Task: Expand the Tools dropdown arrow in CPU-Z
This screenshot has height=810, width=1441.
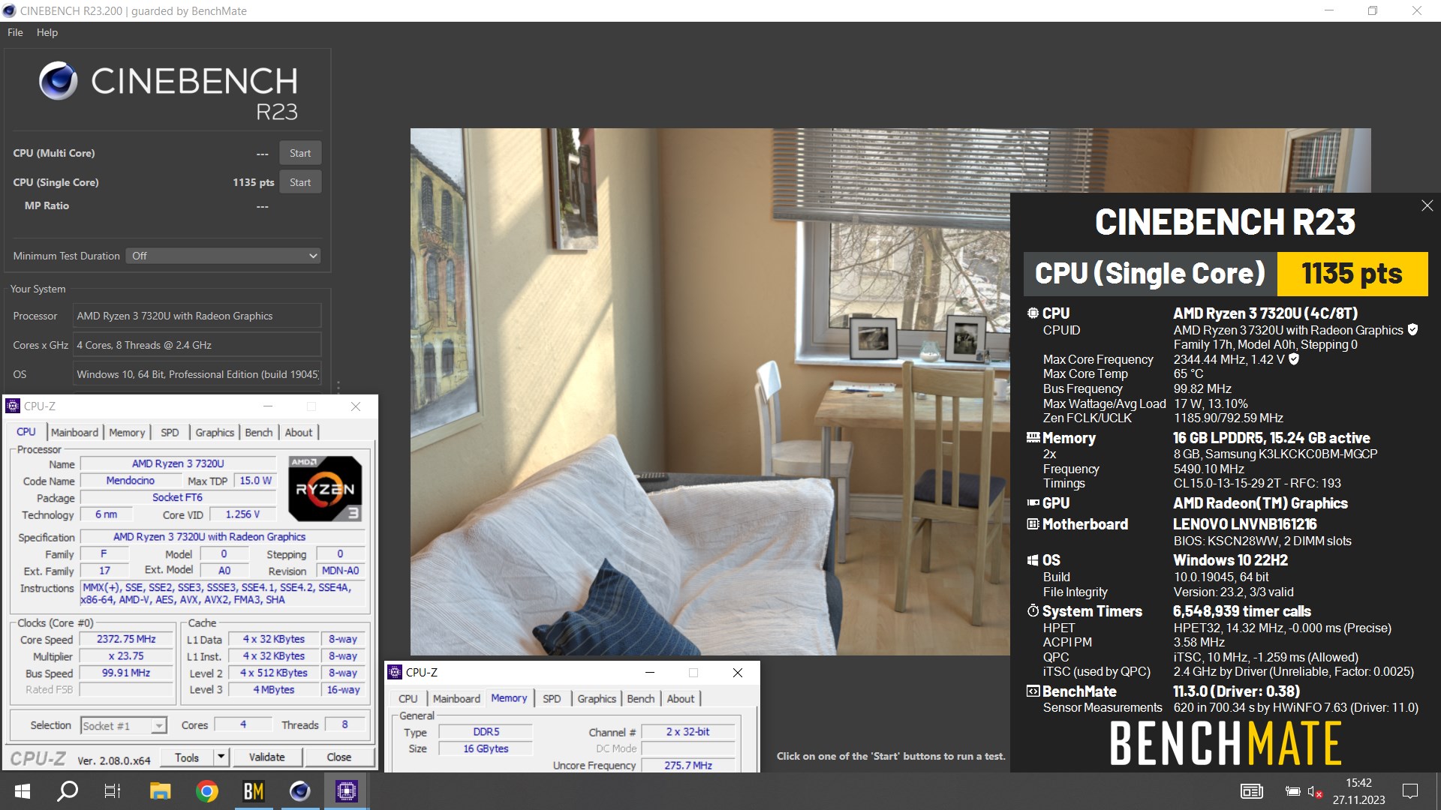Action: [221, 757]
